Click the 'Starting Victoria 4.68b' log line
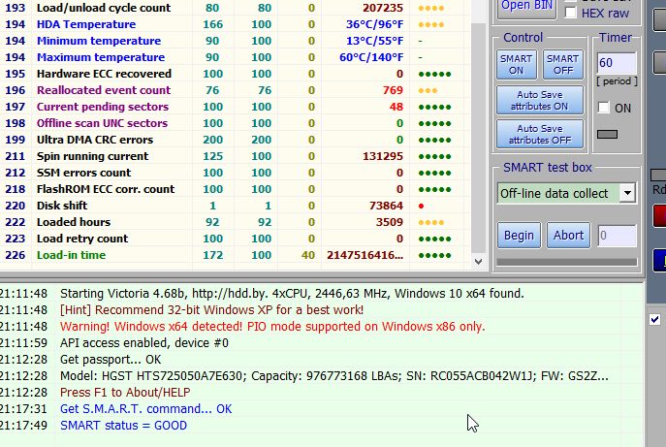The image size is (666, 447). tap(292, 293)
